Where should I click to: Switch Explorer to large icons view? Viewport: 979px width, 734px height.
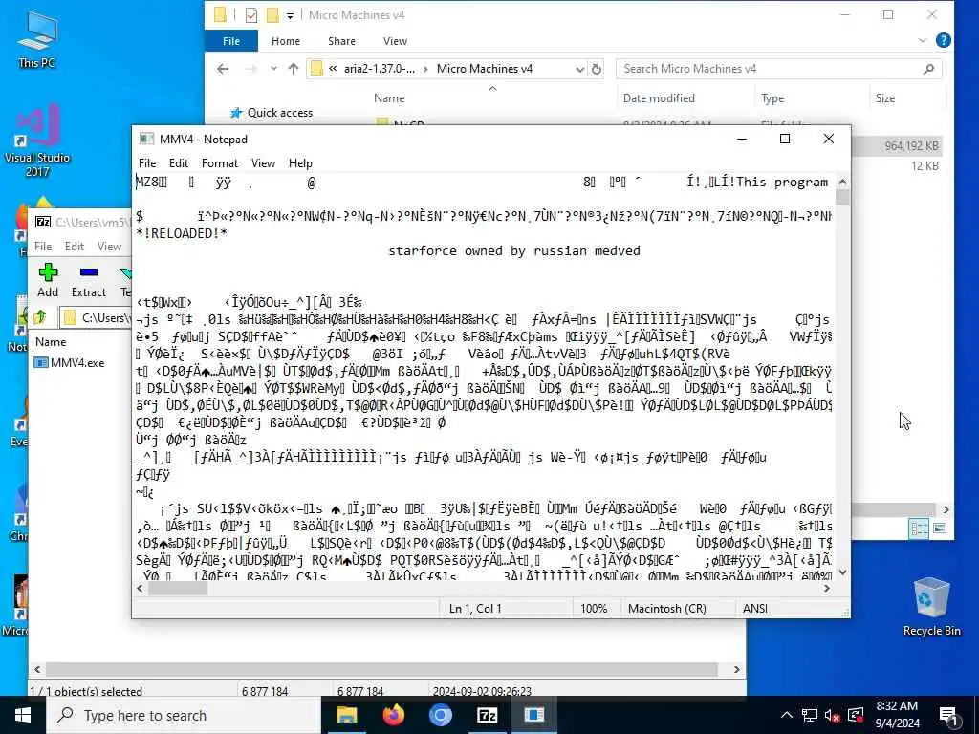(x=939, y=529)
